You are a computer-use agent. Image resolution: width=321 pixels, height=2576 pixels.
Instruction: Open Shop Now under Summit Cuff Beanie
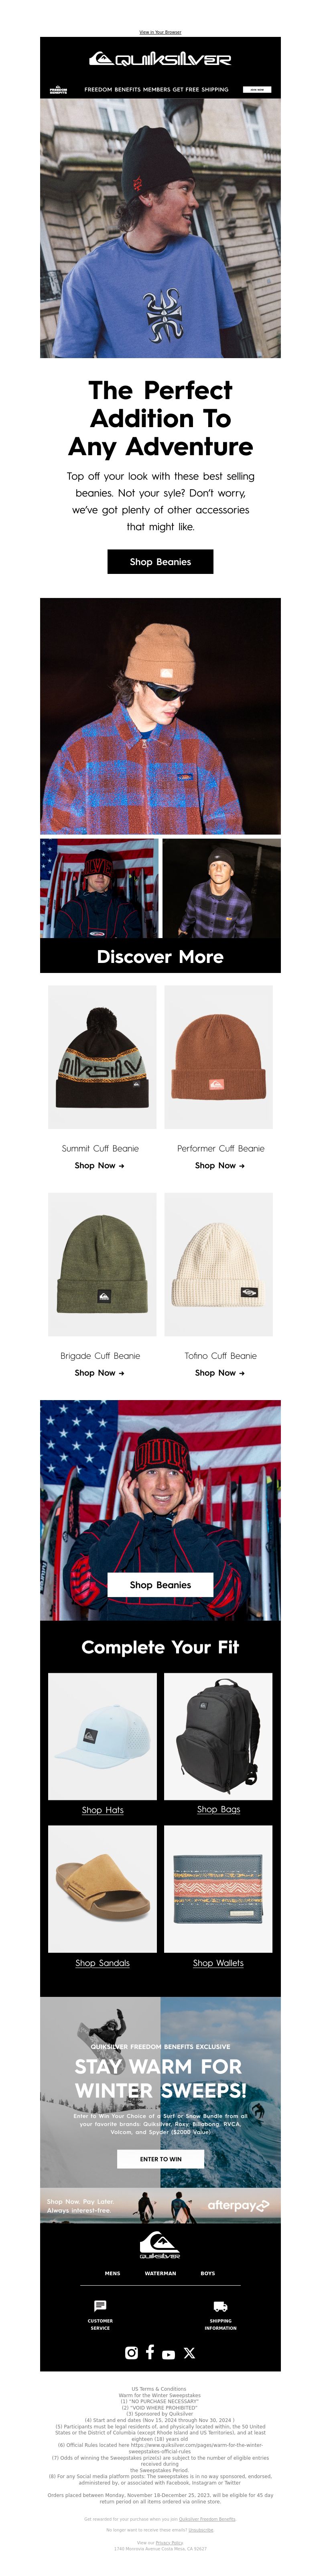tap(100, 1165)
